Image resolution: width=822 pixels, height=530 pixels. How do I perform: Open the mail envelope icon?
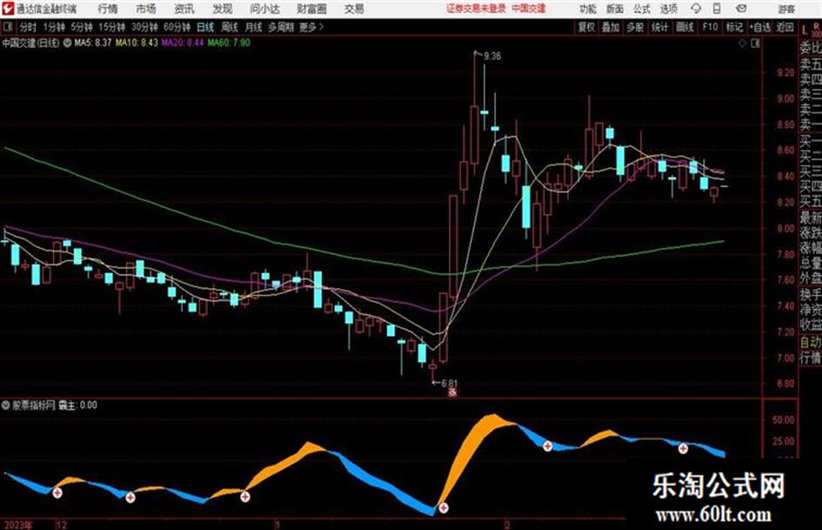coord(741,9)
